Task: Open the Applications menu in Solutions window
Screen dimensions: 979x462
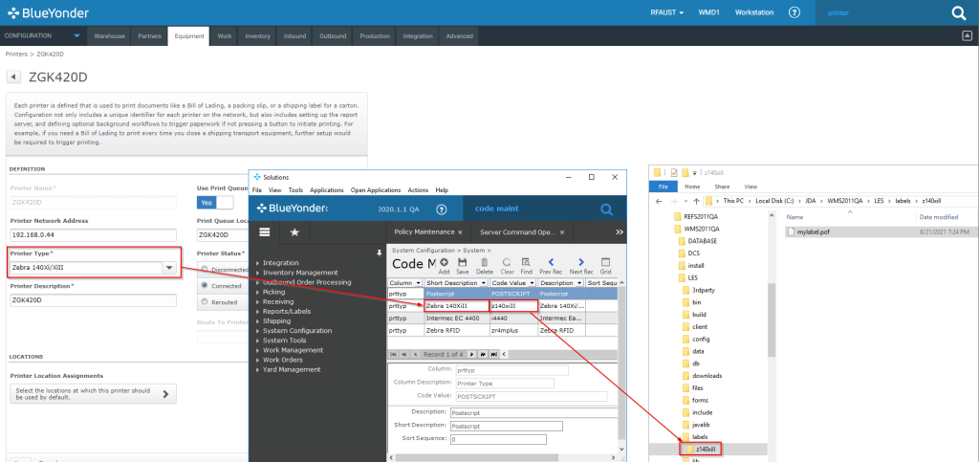Action: 327,189
